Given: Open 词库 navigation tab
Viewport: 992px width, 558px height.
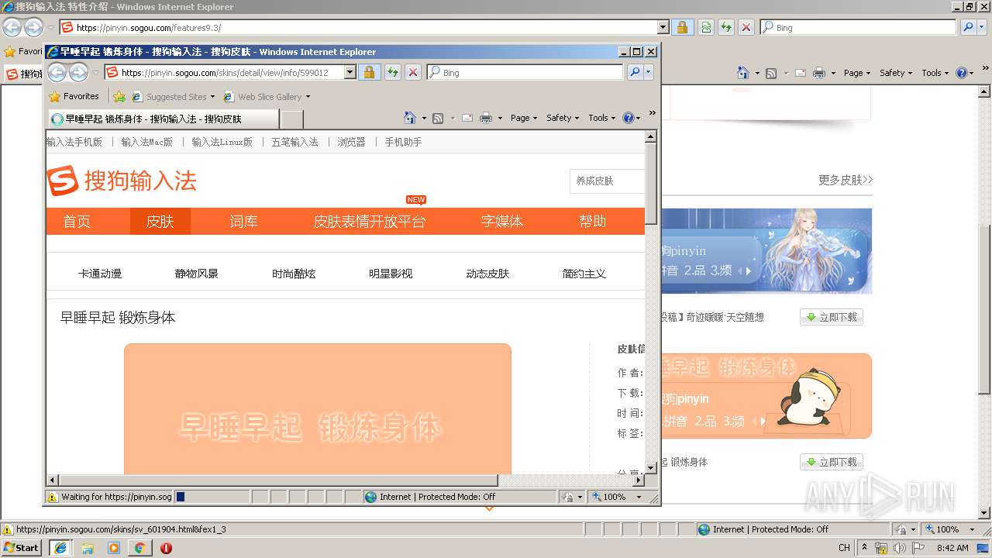Looking at the screenshot, I should pos(243,222).
